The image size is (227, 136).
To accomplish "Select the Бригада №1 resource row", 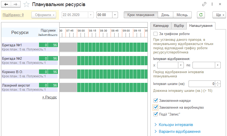I will 20,45.
